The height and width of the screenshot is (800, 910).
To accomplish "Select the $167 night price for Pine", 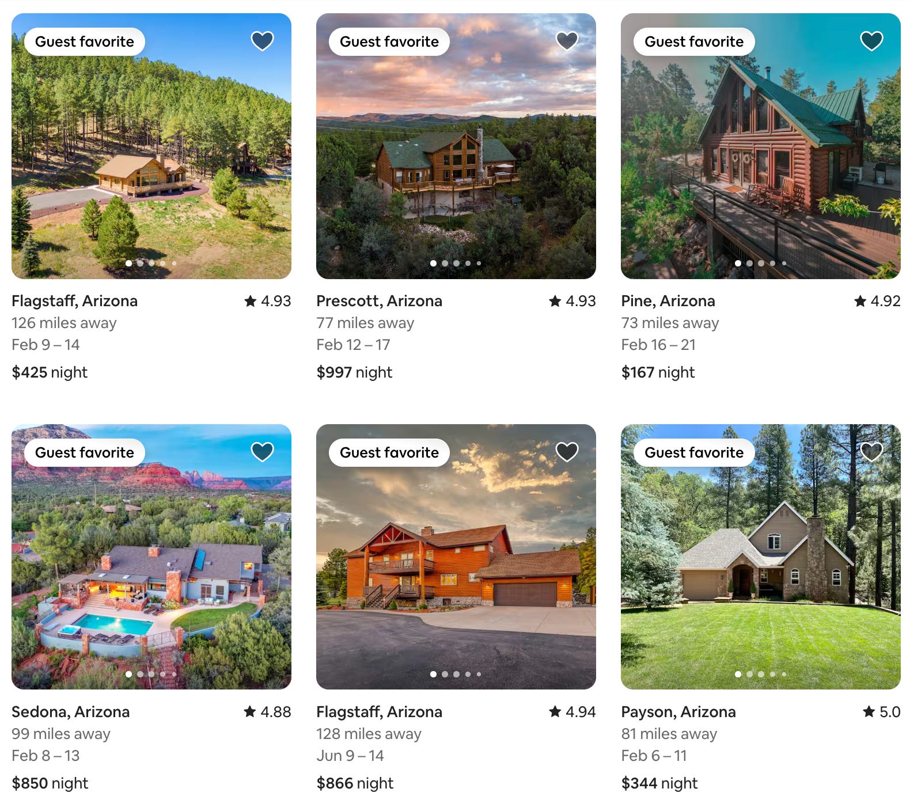I will (658, 372).
